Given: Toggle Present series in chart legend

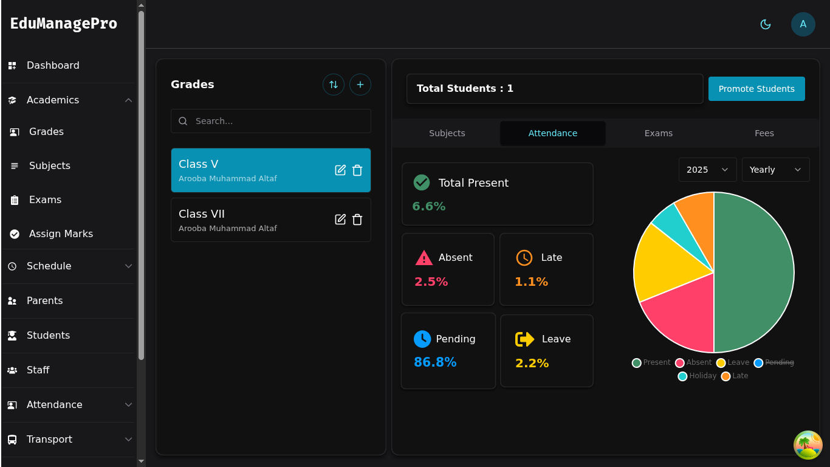Looking at the screenshot, I should click(651, 362).
